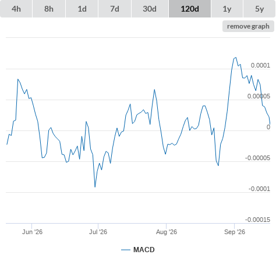Switch to the 7d view
Image resolution: width=276 pixels, height=265 pixels.
tap(115, 9)
